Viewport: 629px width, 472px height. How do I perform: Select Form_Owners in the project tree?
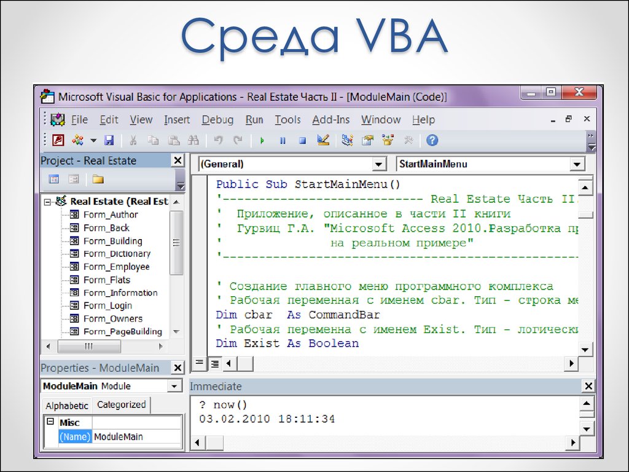coord(113,319)
